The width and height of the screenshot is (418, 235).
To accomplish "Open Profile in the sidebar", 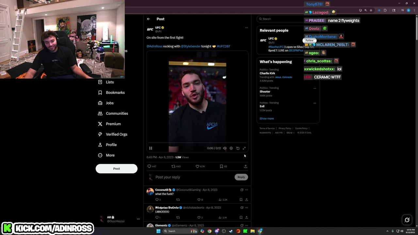I will (x=107, y=145).
